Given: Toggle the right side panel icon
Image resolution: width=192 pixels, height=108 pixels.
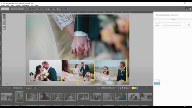Looking at the screenshot, I should 190,9.
